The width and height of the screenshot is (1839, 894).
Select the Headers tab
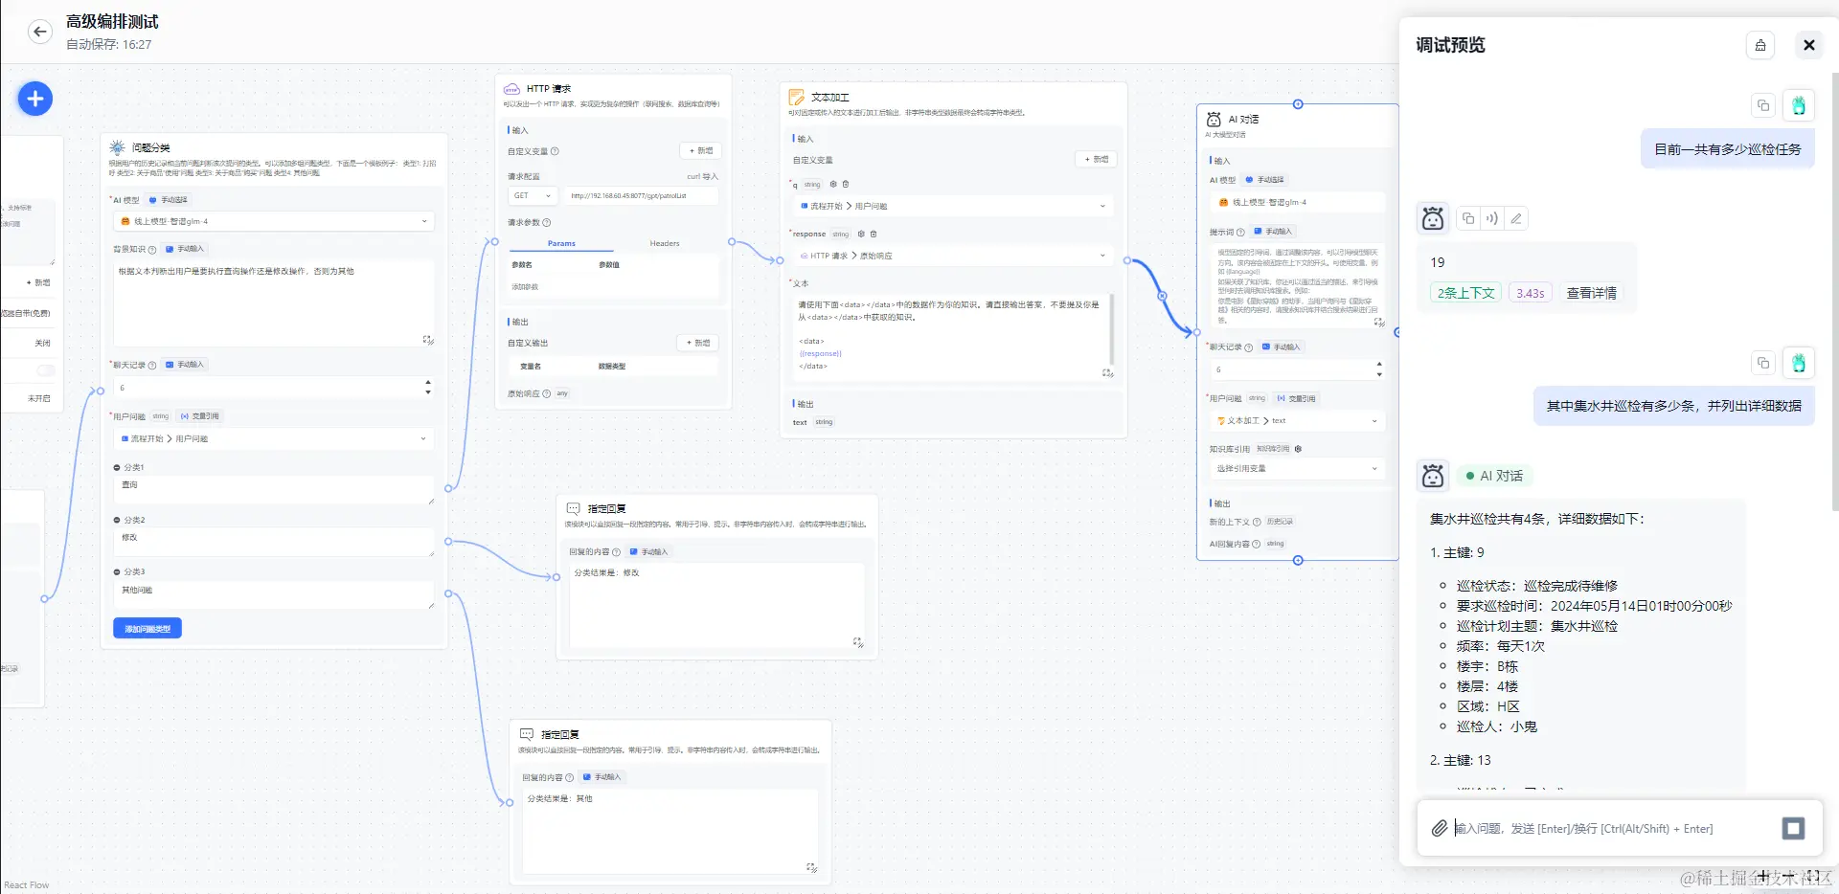(x=665, y=243)
